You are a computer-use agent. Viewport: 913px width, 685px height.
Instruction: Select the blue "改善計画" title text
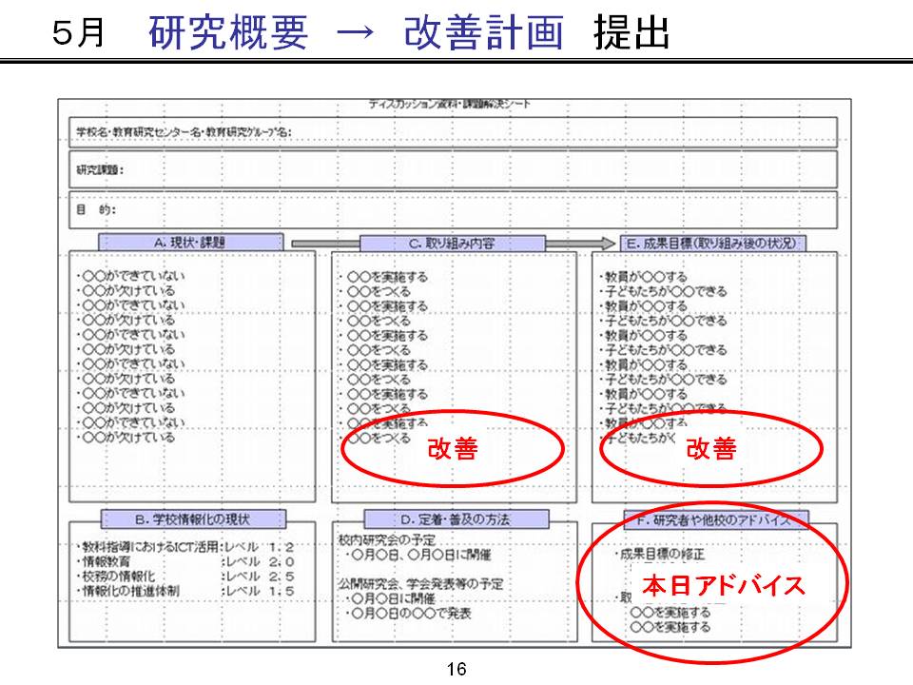tap(484, 32)
